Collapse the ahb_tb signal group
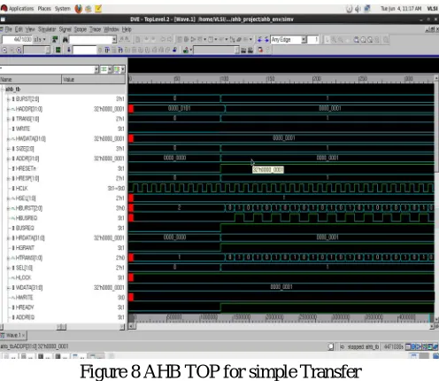Screen dimensions: 439x381 click(2, 89)
